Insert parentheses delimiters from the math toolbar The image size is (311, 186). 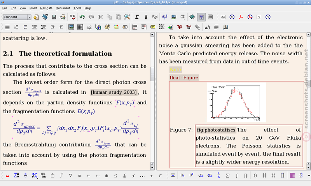tap(255, 175)
